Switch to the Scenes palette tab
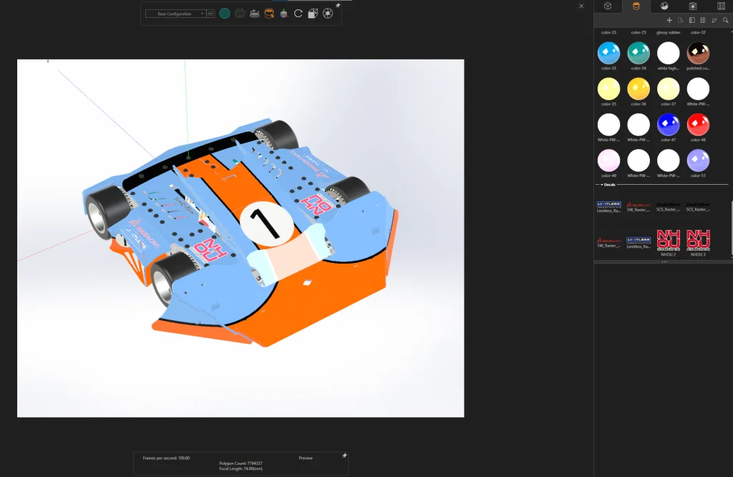733x477 pixels. tap(664, 6)
